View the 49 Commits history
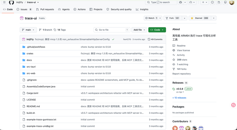The width and height of the screenshot is (237, 130). coord(155,39)
